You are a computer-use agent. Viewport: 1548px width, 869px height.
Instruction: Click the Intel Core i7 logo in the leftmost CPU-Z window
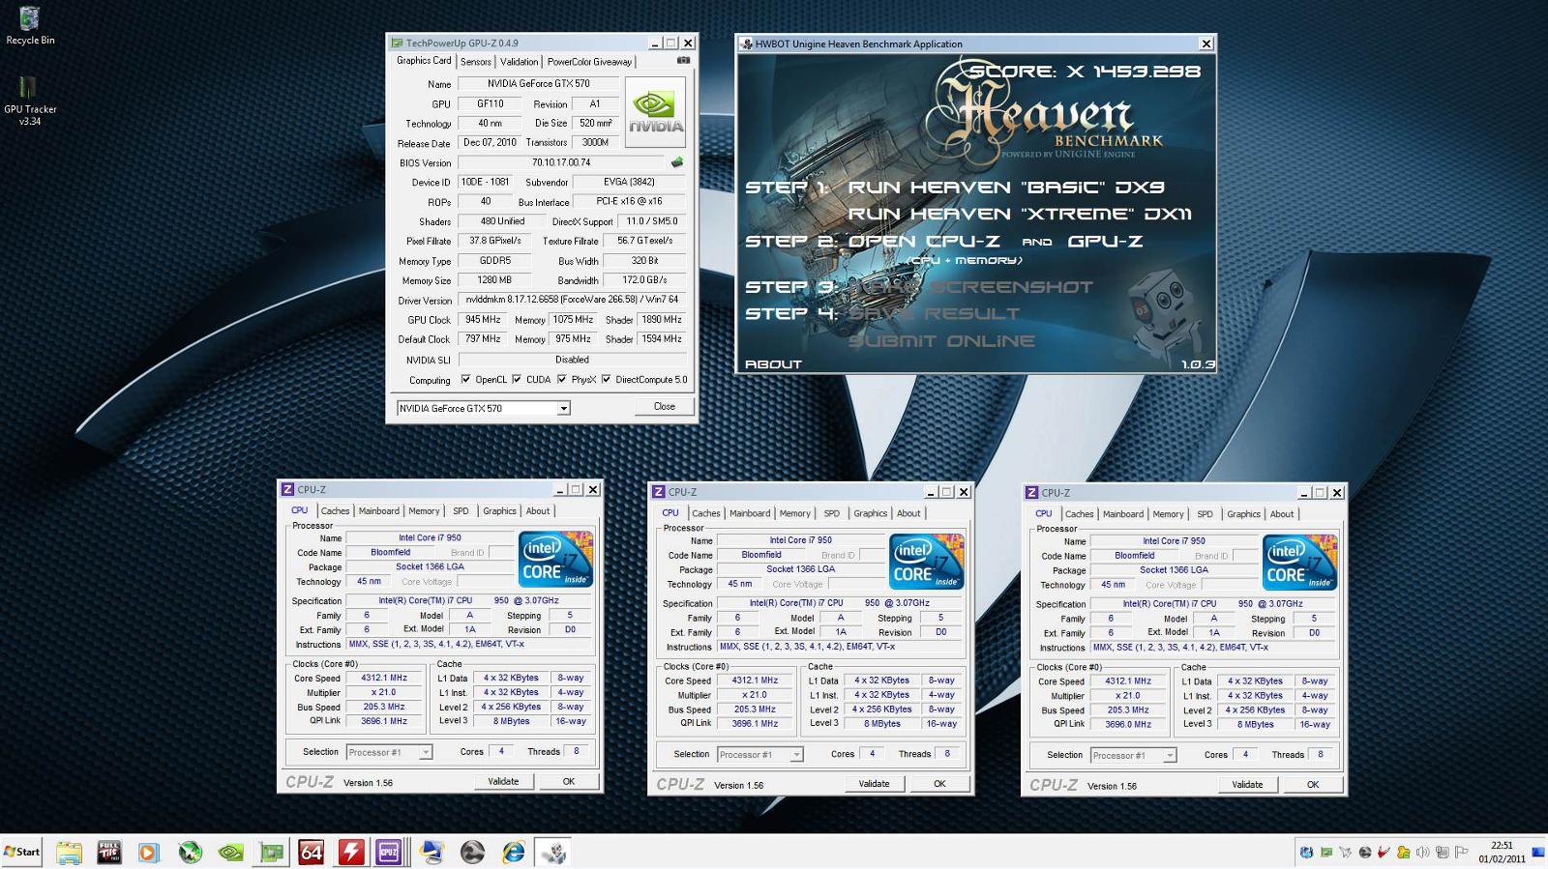tap(556, 558)
